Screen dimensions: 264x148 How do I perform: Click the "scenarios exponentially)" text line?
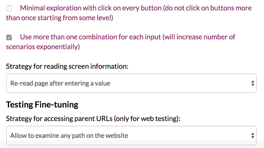coord(43,47)
